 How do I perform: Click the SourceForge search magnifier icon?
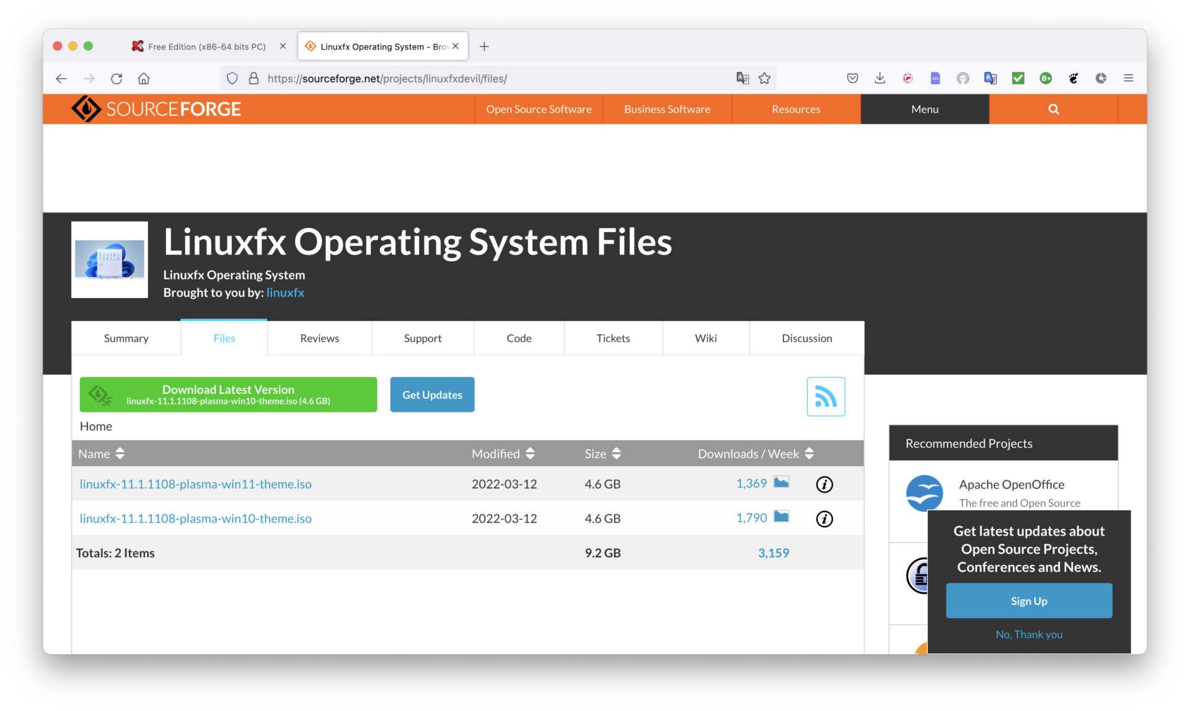(1054, 109)
